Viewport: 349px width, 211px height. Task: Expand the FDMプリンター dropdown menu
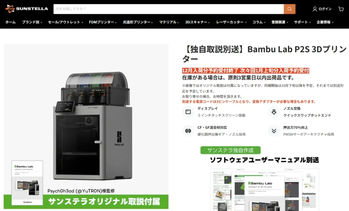tap(103, 22)
